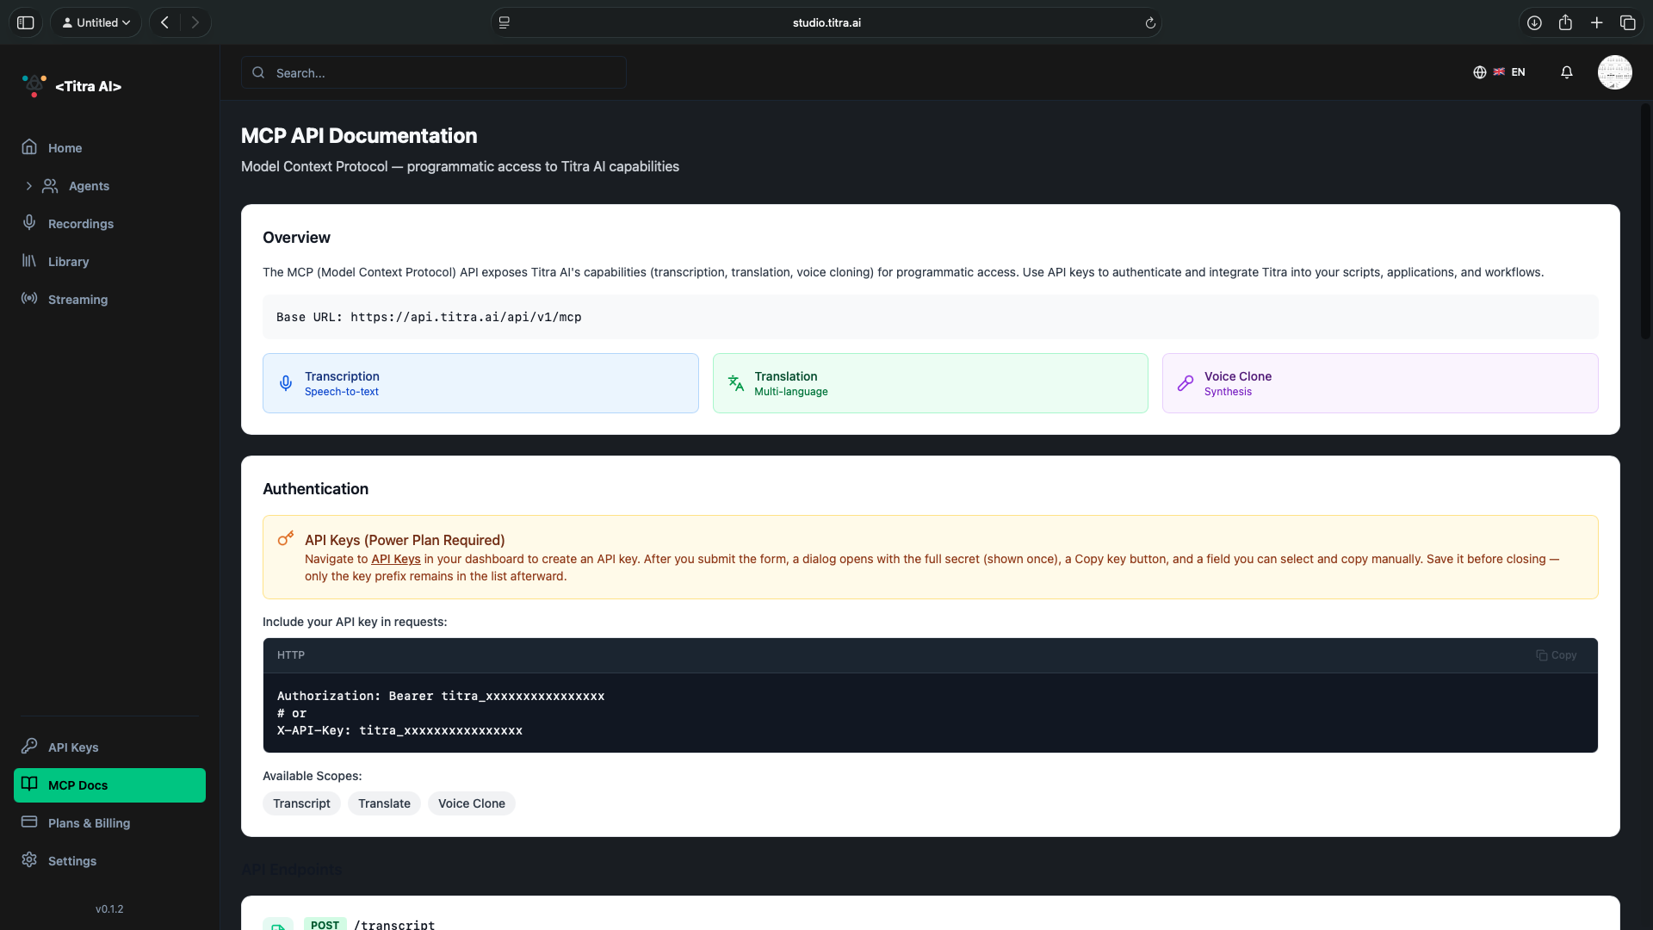Screen dimensions: 1653x930
Task: Open Recordings from the sidebar
Action: [x=109, y=224]
